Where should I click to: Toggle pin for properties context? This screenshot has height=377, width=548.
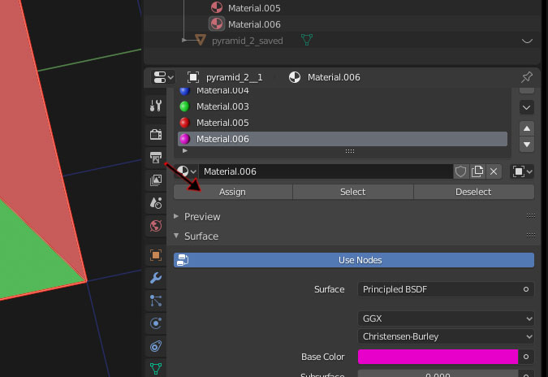tap(526, 77)
